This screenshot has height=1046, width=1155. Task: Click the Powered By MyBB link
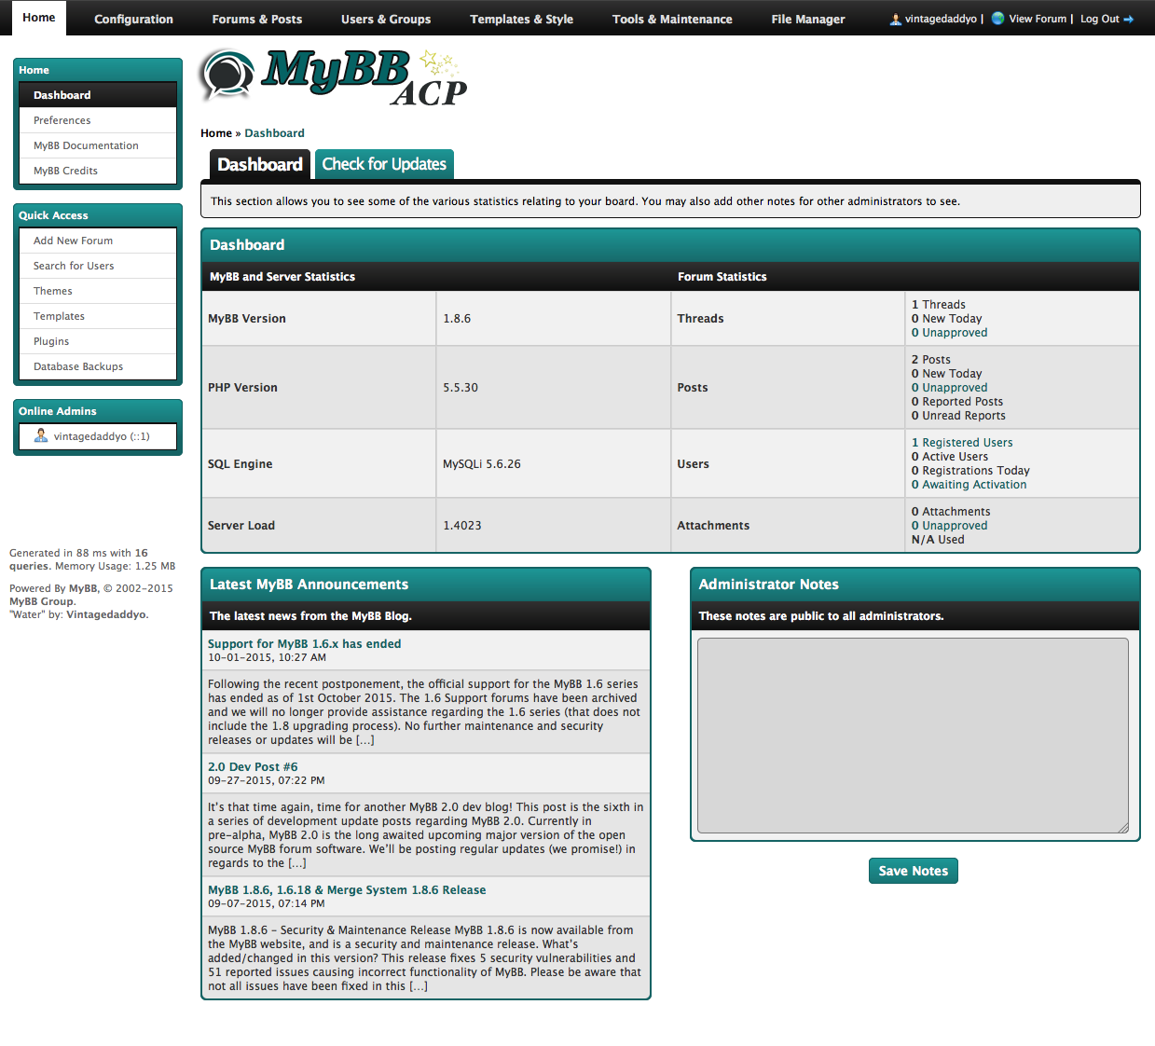[83, 588]
